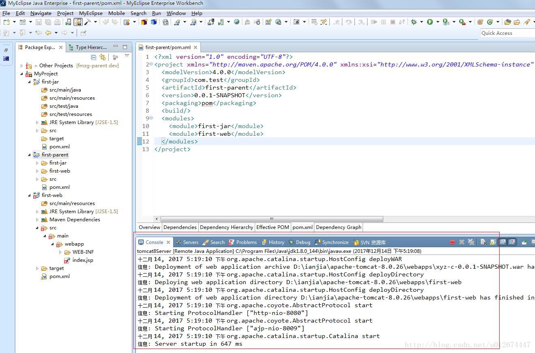Click the 'Server startup in 647 ms' console line
This screenshot has width=535, height=353.
pos(190,344)
